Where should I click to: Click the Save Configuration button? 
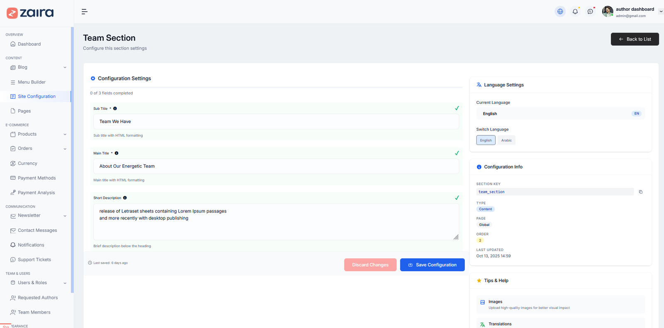(x=432, y=265)
